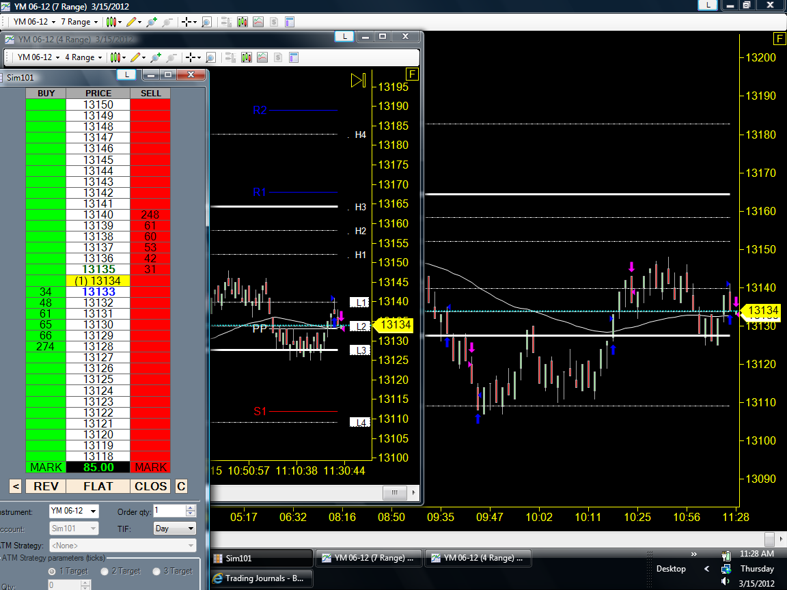The image size is (787, 590).
Task: Open the TIF Day dropdown
Action: pos(174,529)
